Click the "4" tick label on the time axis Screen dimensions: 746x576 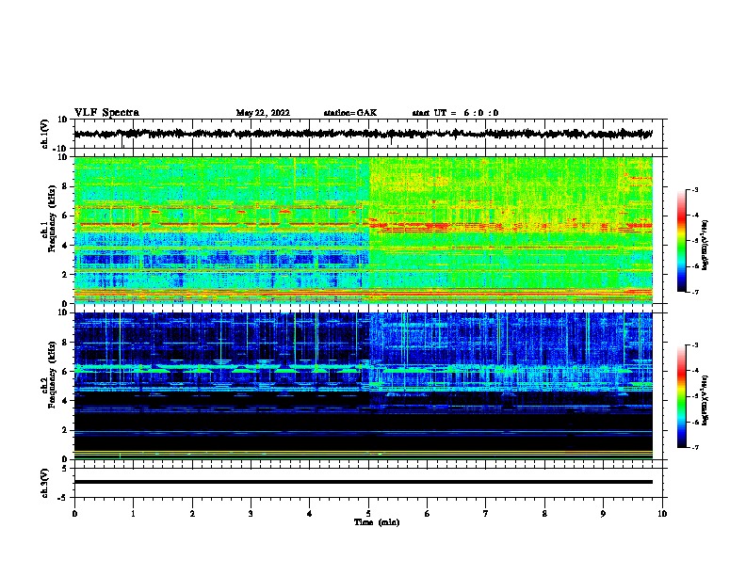[x=310, y=514]
